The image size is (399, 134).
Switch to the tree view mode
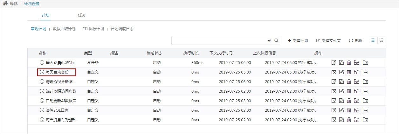click(x=381, y=40)
